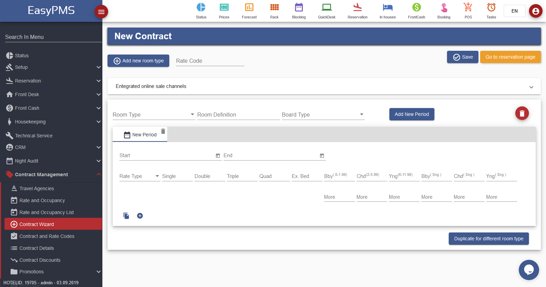
Task: Open the Tasks alarm clock icon
Action: (x=491, y=7)
